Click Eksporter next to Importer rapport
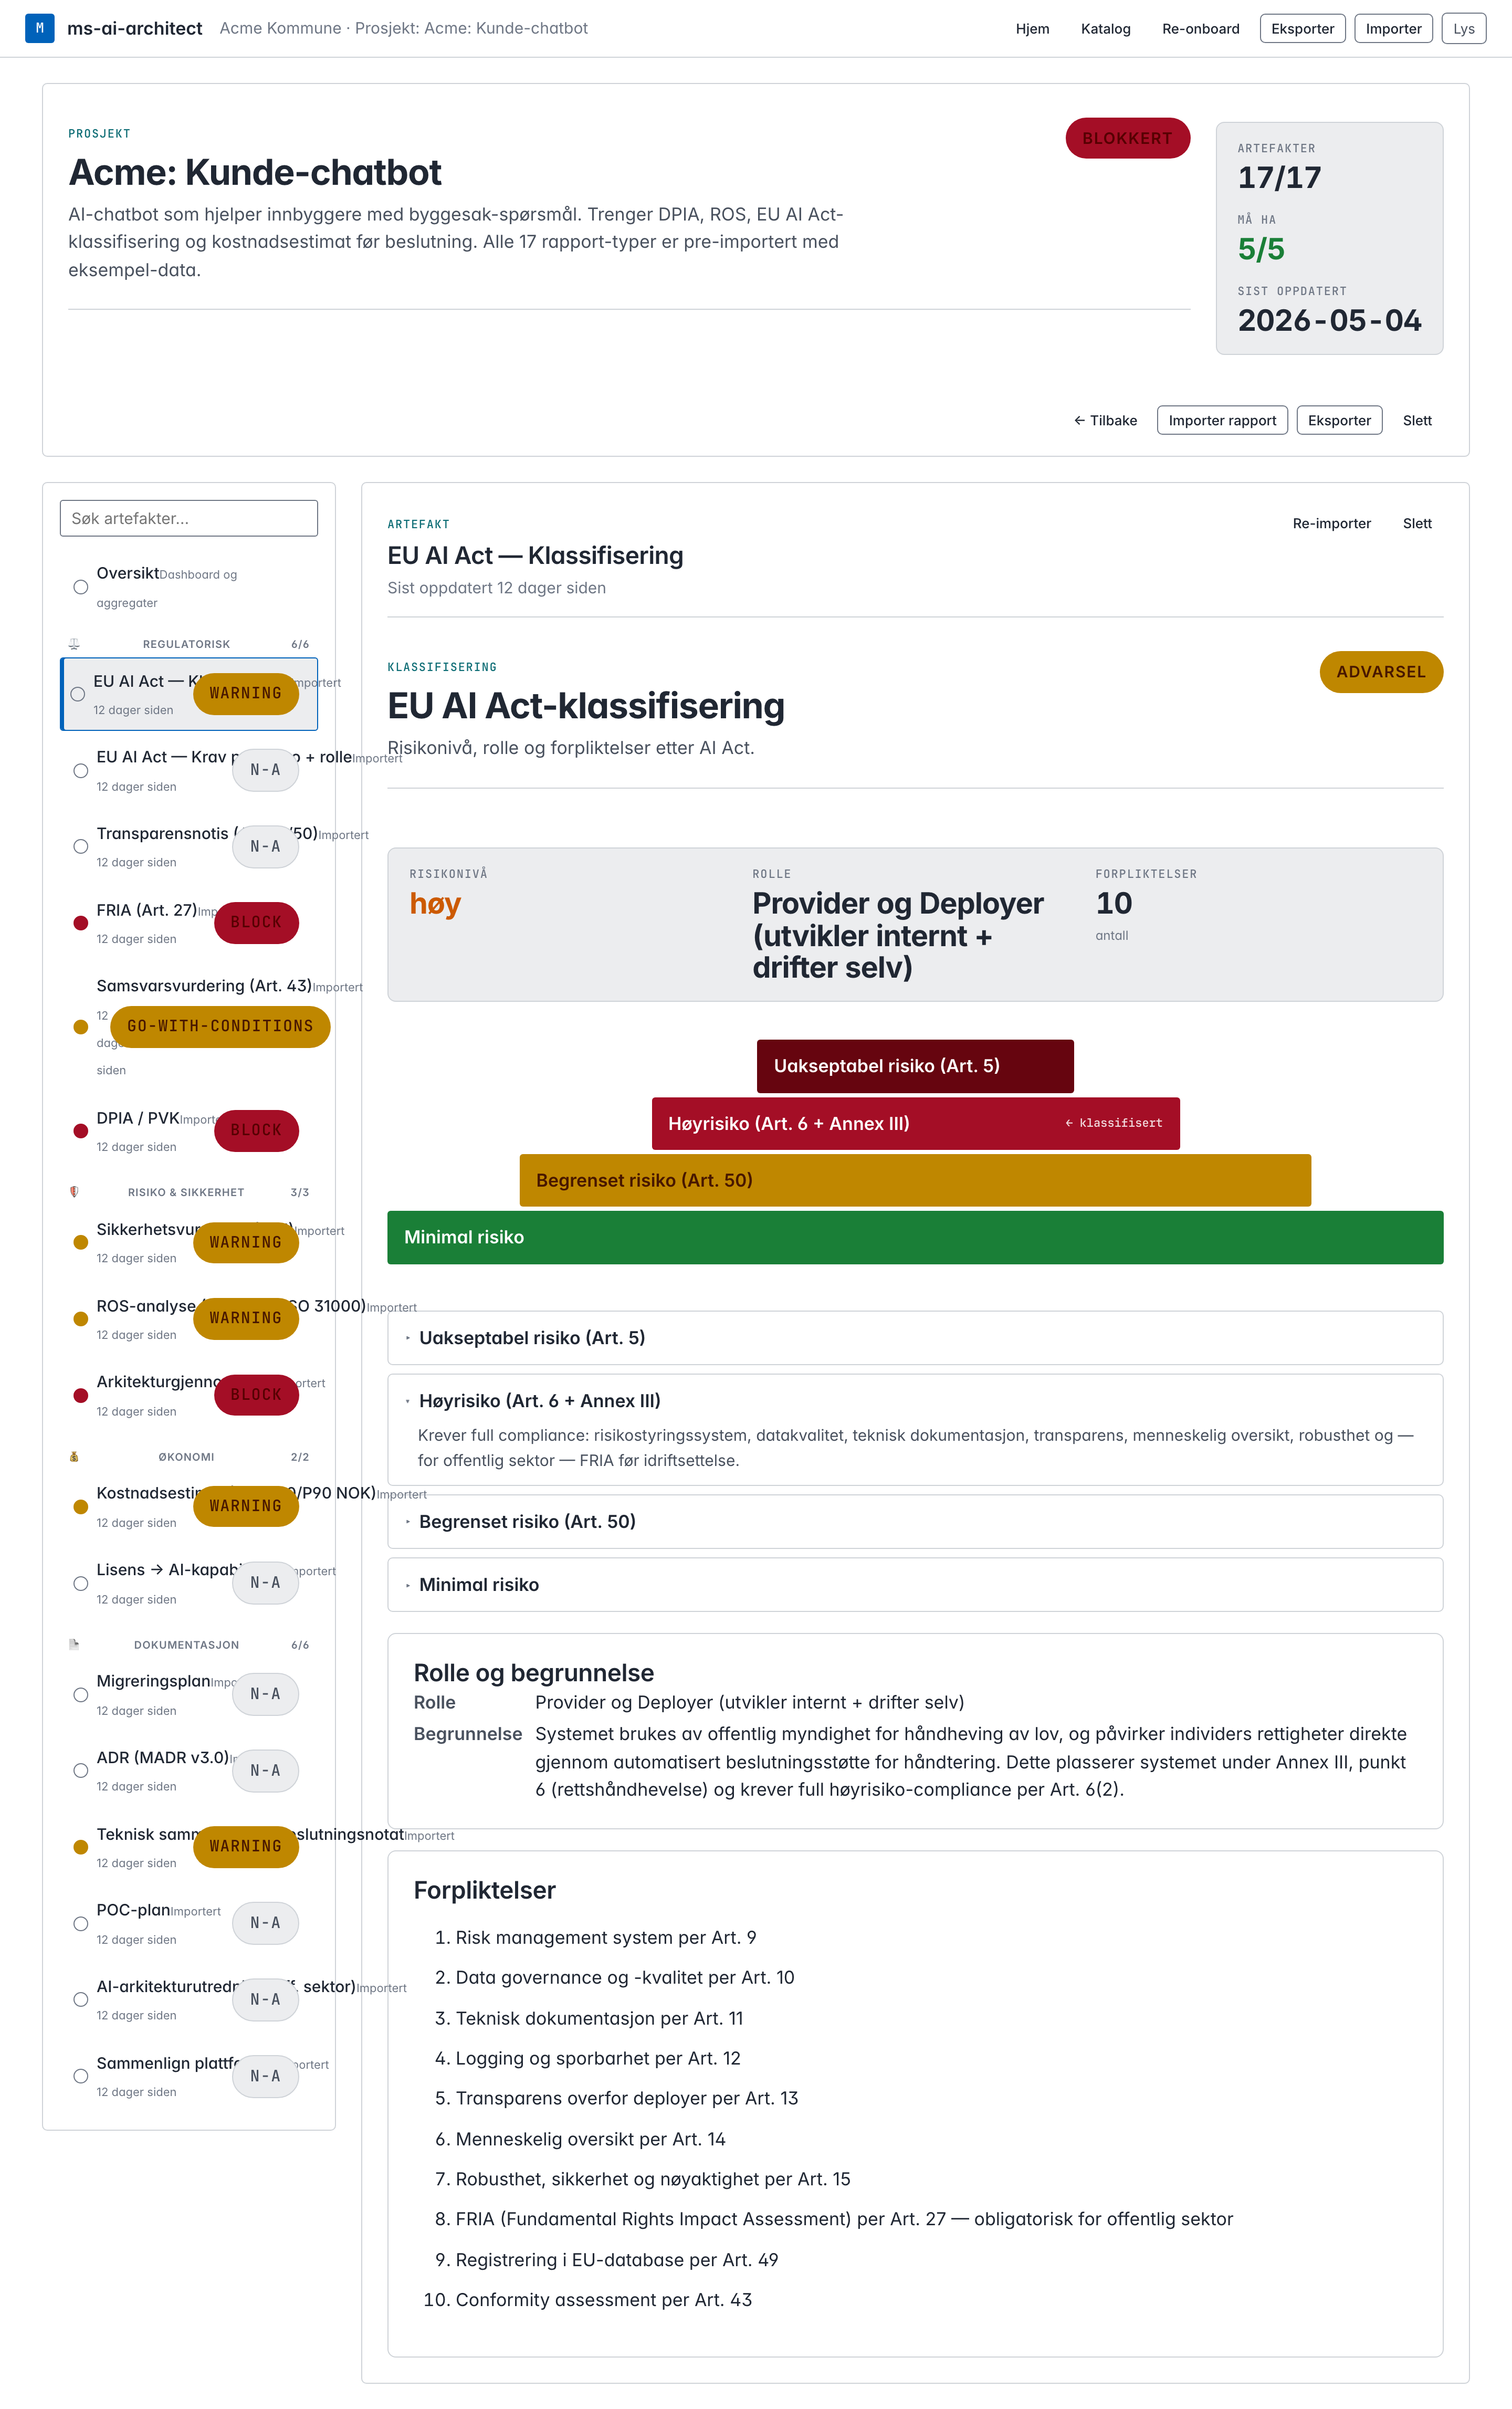 pyautogui.click(x=1339, y=421)
